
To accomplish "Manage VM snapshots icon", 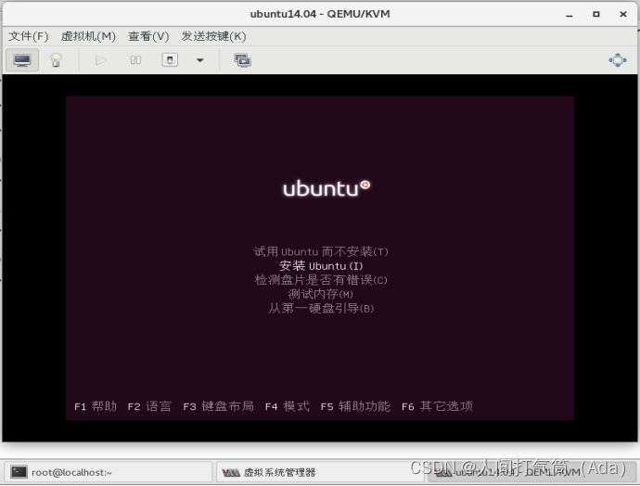I will 242,60.
